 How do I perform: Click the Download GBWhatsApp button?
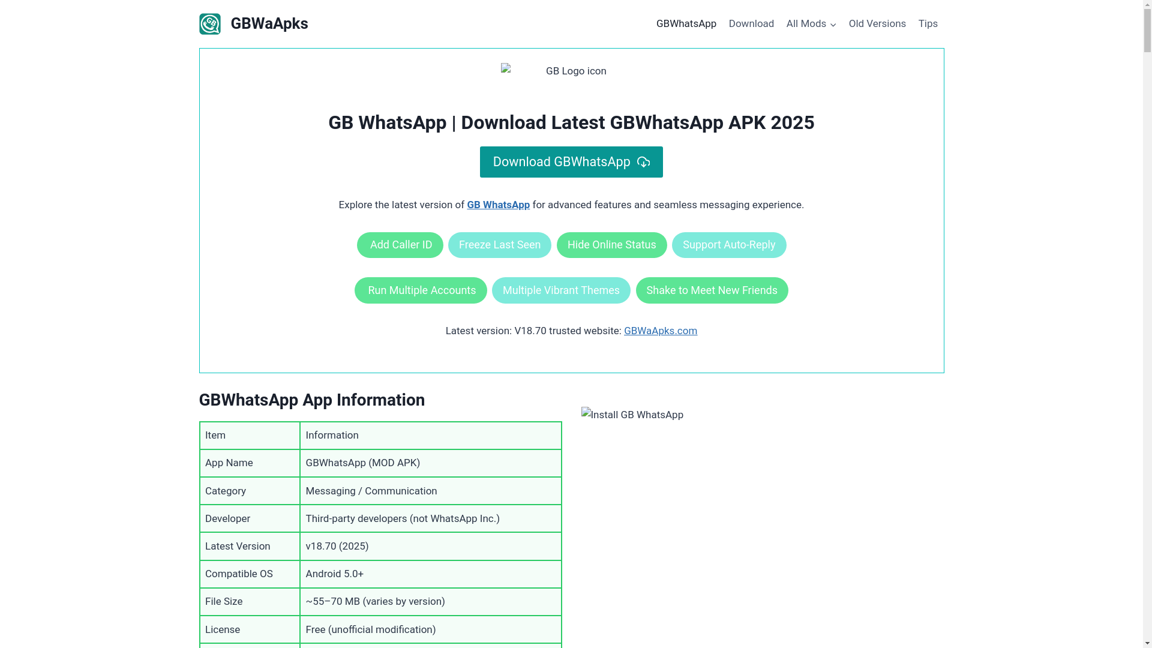pos(571,162)
